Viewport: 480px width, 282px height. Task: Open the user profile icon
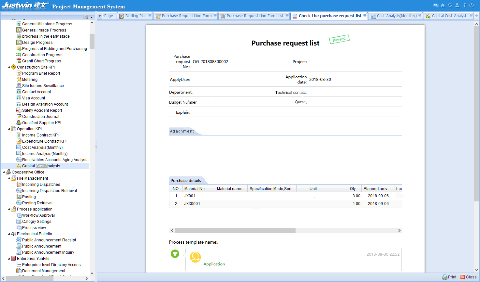(x=457, y=5)
